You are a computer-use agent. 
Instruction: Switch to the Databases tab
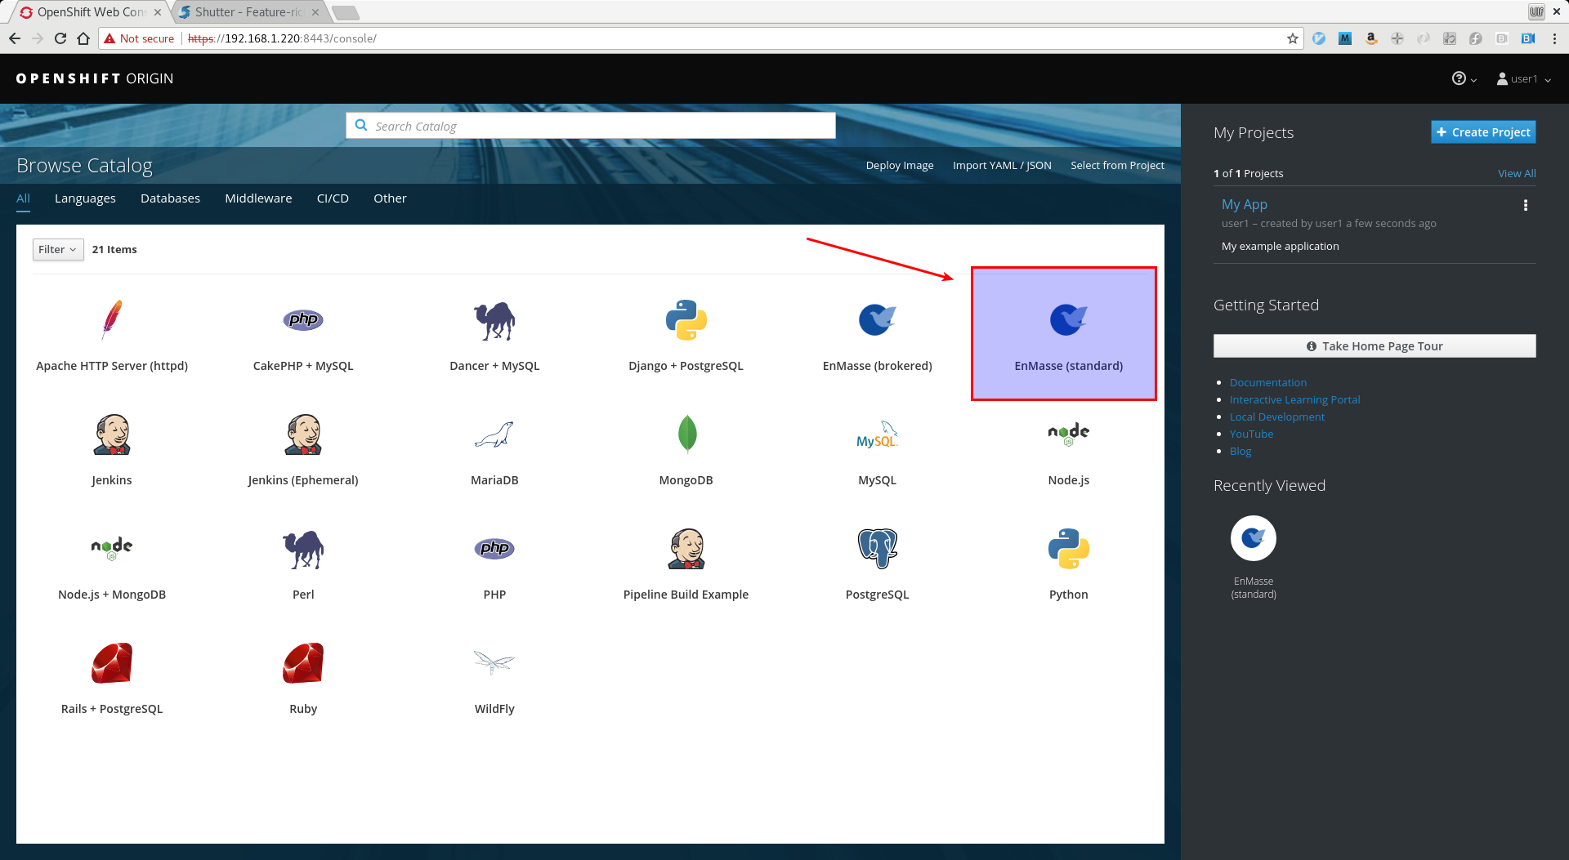point(170,198)
